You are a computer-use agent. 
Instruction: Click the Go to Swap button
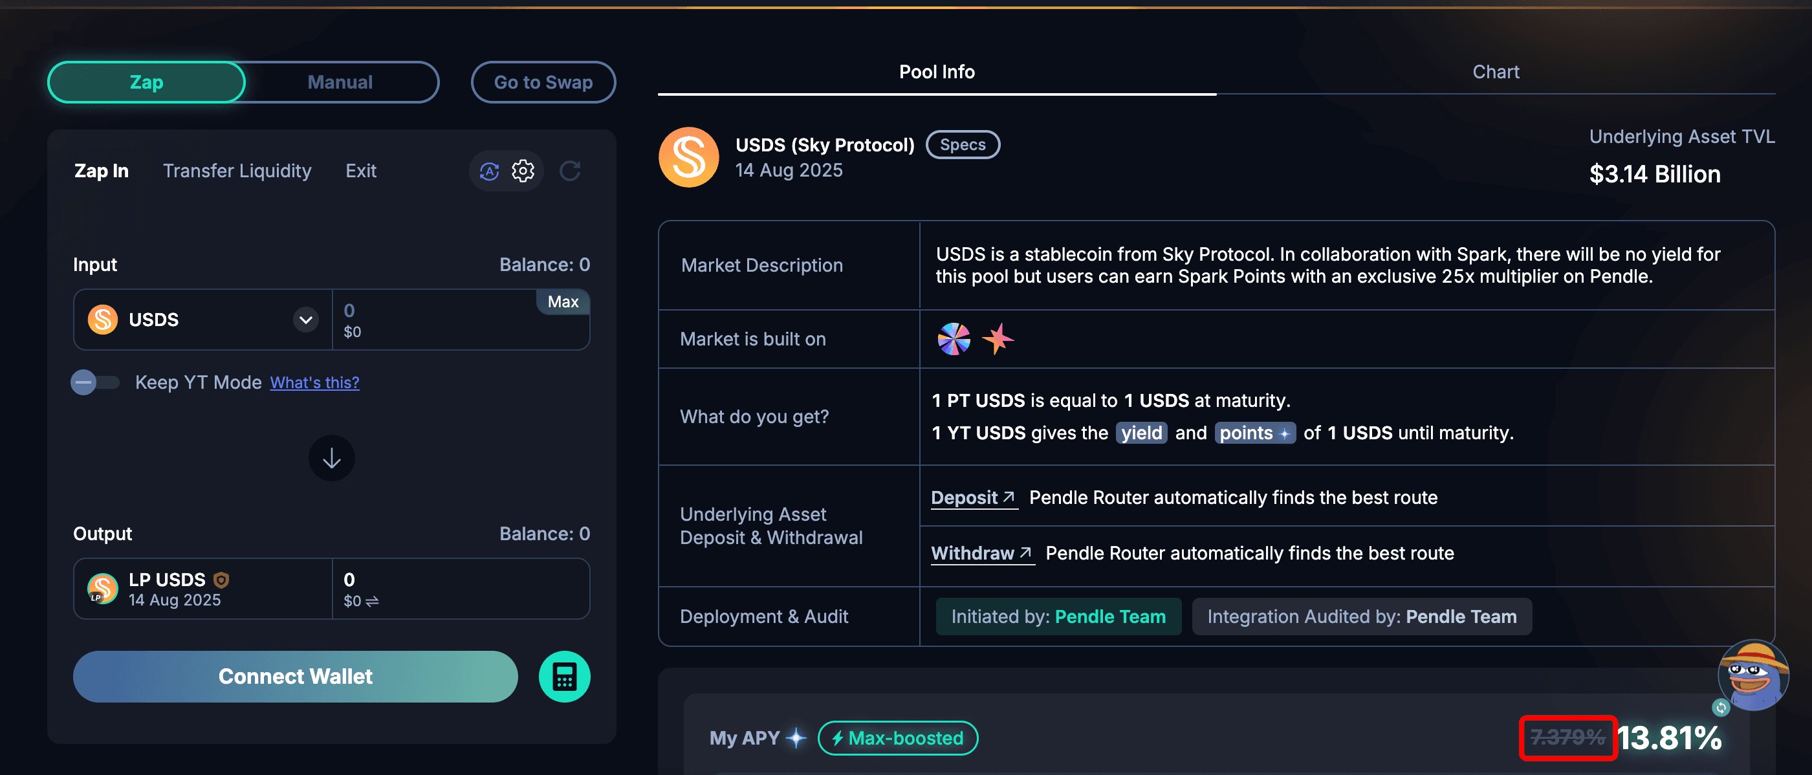tap(543, 82)
